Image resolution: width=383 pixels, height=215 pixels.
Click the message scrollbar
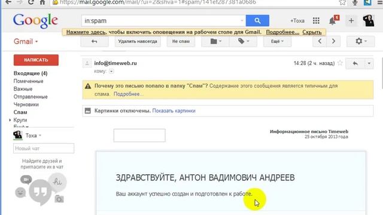[x=382, y=73]
